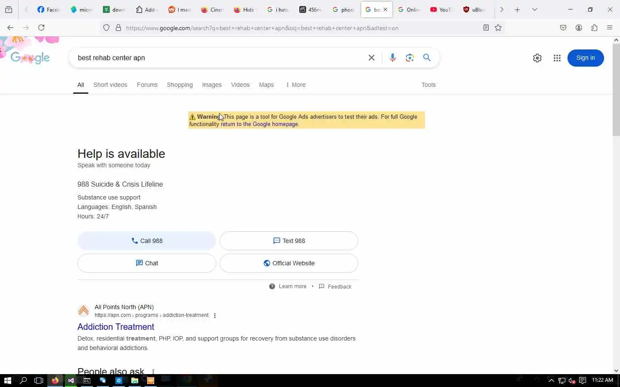Viewport: 620px width, 387px height.
Task: Switch to the Facebook browser tab
Action: (x=49, y=9)
